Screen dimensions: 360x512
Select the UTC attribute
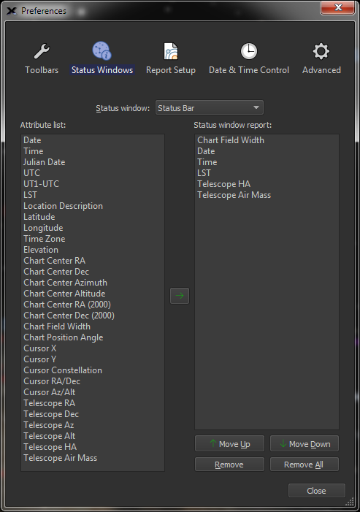(93, 173)
